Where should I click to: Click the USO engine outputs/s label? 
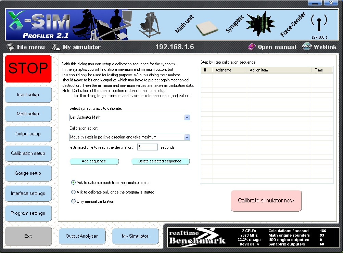289,240
